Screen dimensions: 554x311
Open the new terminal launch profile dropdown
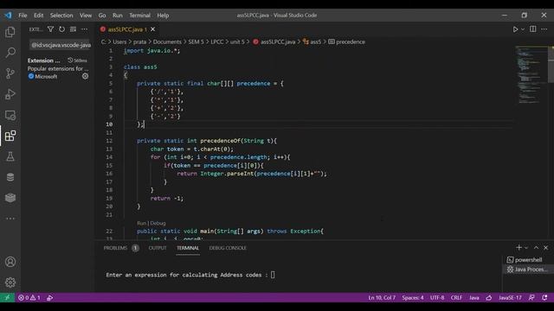pyautogui.click(x=526, y=248)
